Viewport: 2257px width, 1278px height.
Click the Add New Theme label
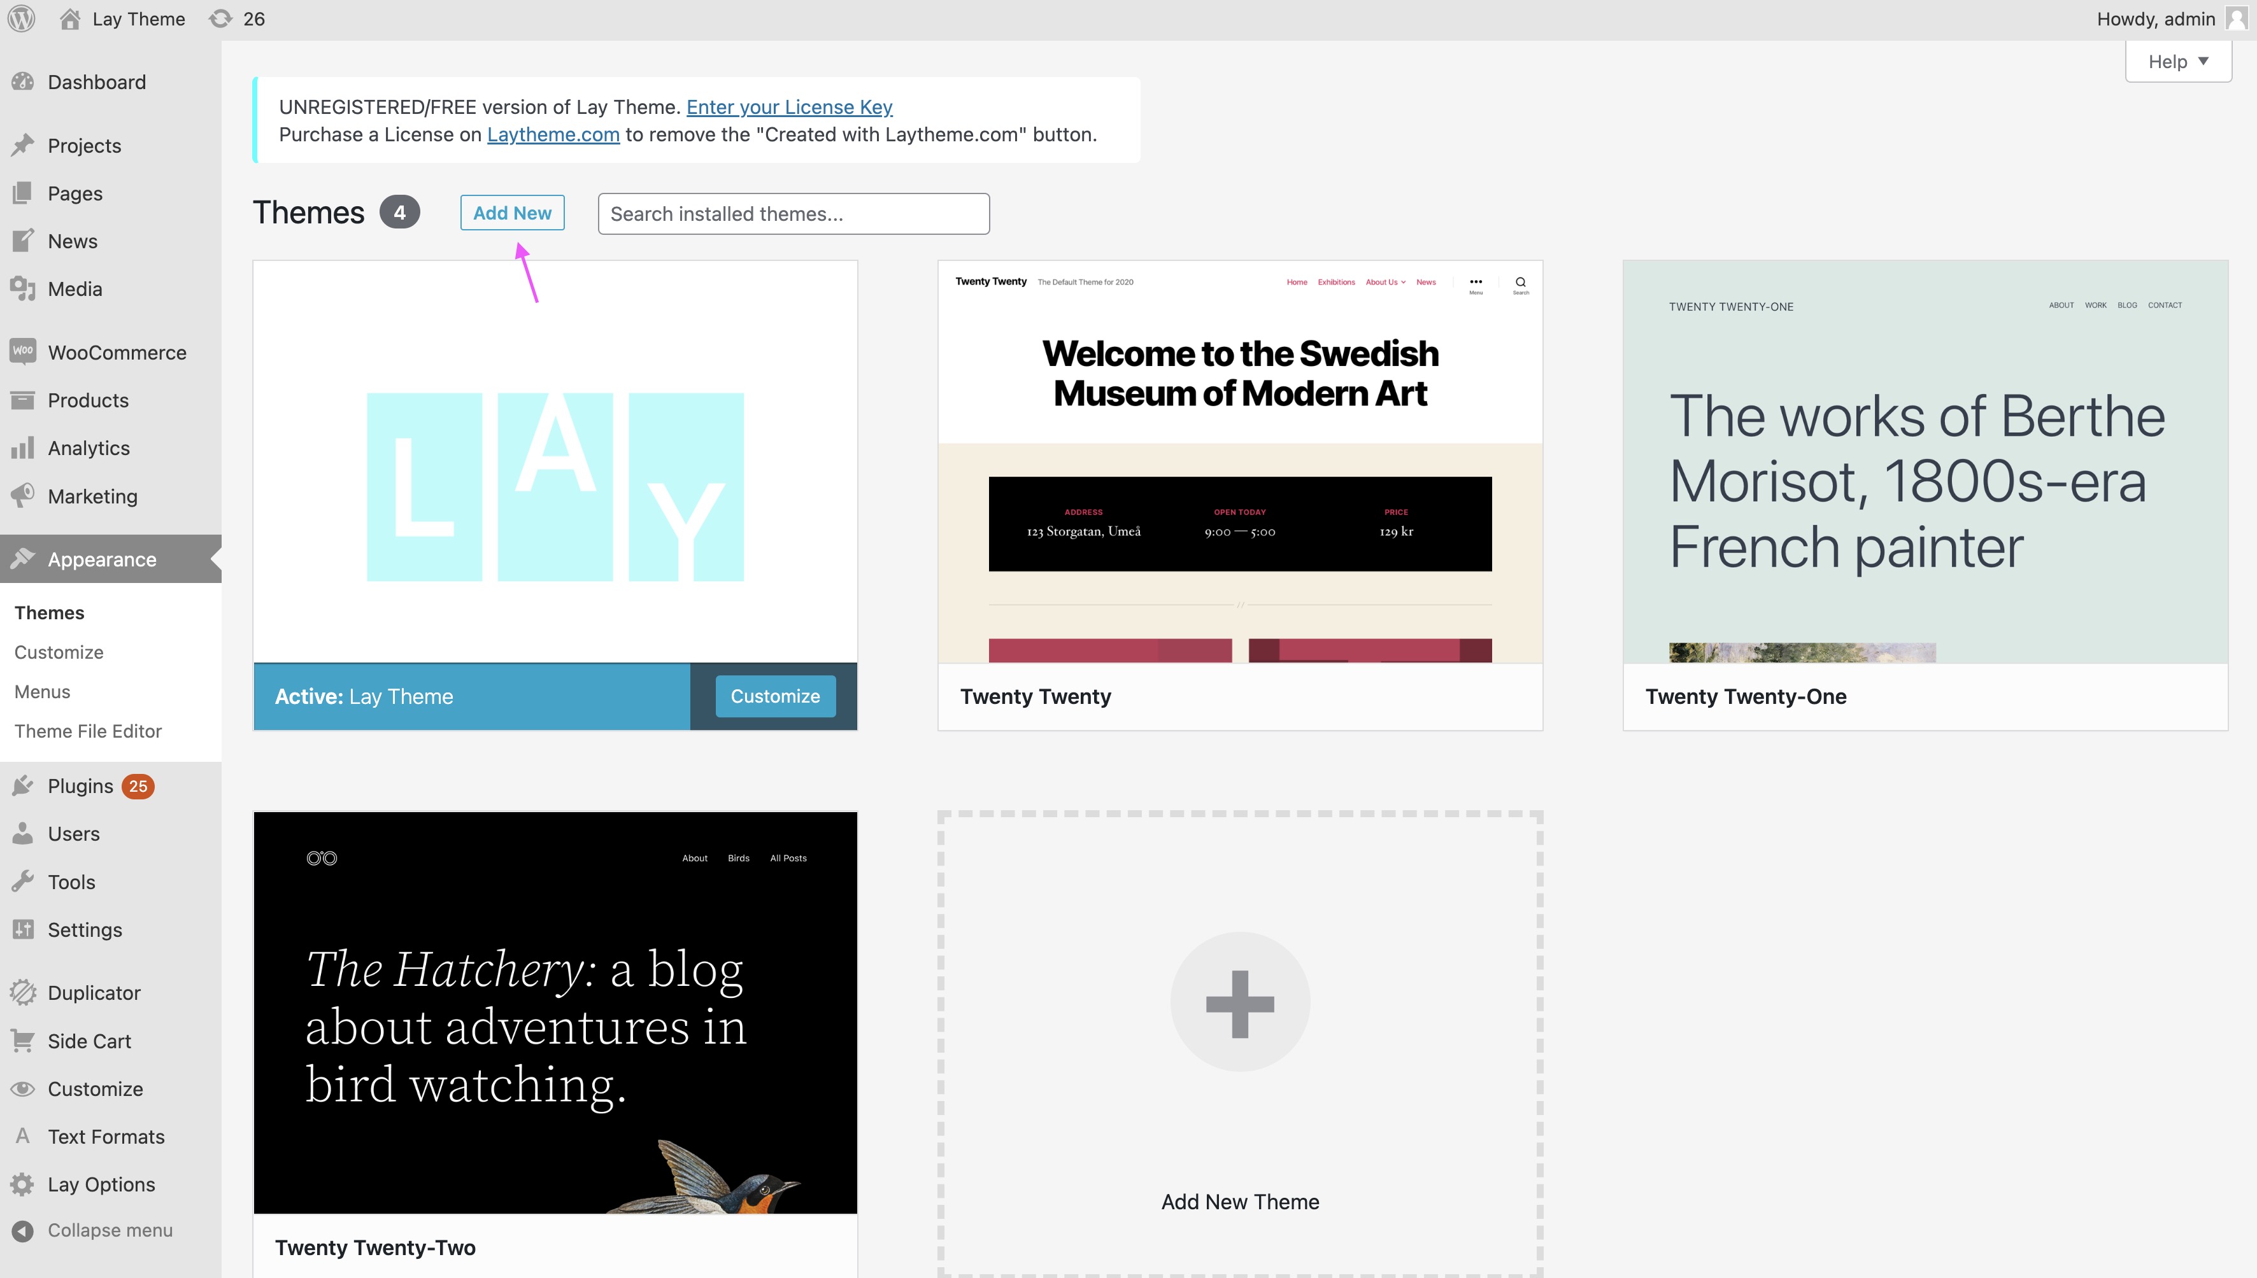click(x=1240, y=1202)
